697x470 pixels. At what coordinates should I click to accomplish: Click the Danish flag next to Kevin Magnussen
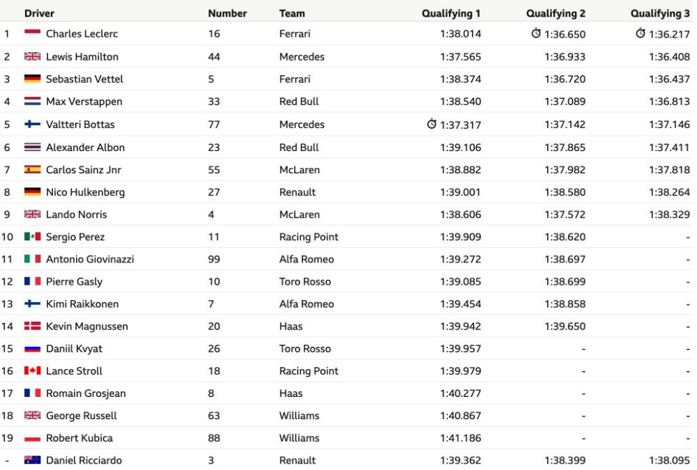click(x=33, y=326)
